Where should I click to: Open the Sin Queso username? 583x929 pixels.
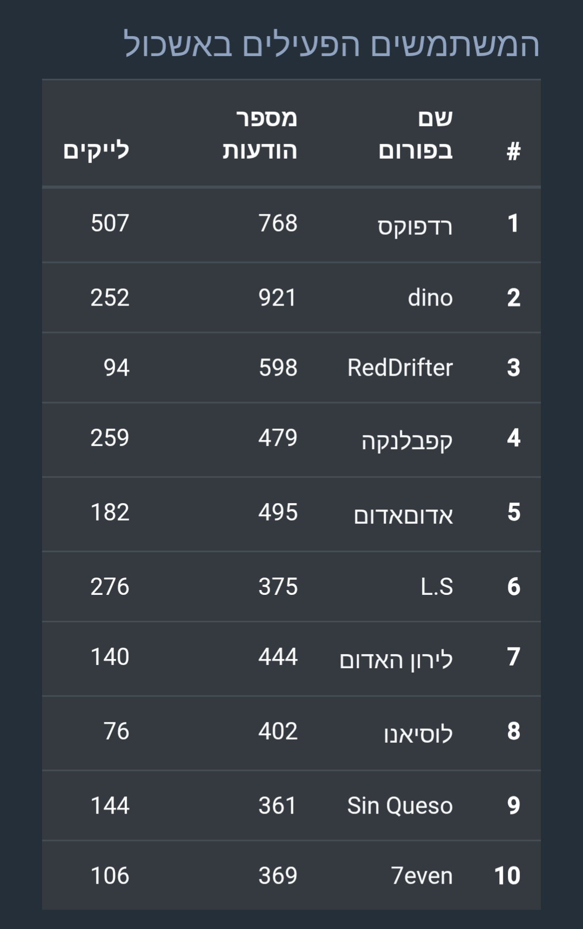[x=400, y=805]
